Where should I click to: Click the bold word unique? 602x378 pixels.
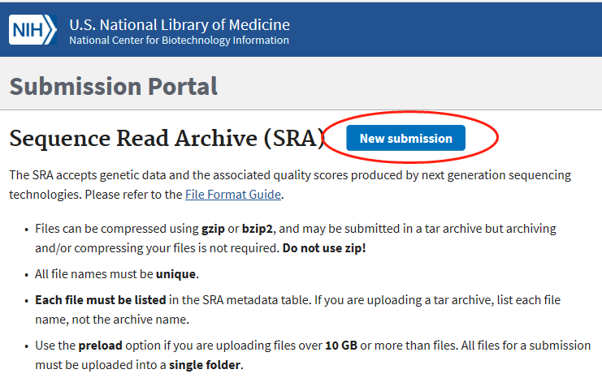coord(177,273)
